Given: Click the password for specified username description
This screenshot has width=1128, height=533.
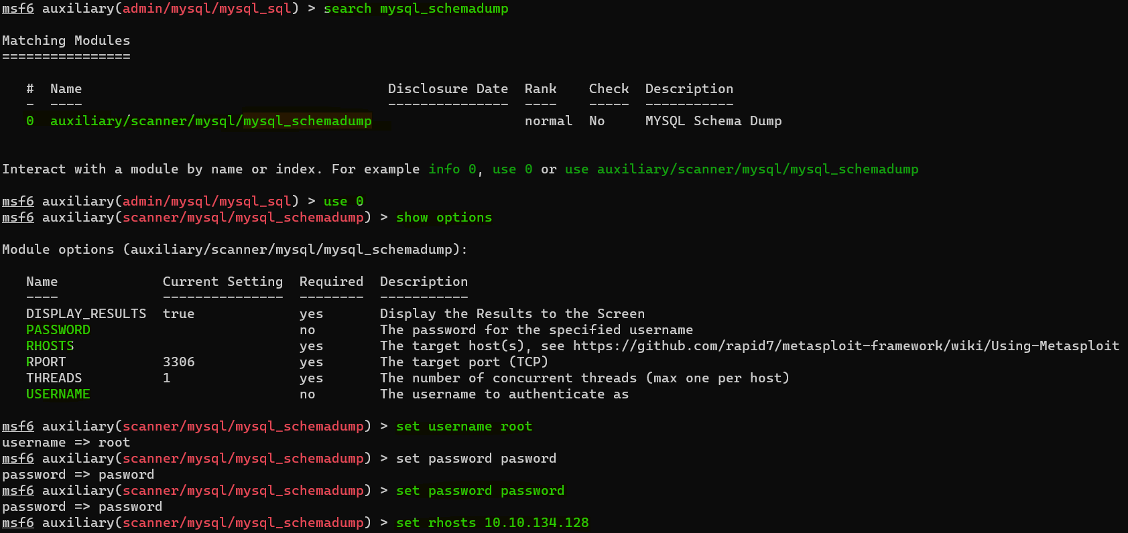Looking at the screenshot, I should coord(536,330).
